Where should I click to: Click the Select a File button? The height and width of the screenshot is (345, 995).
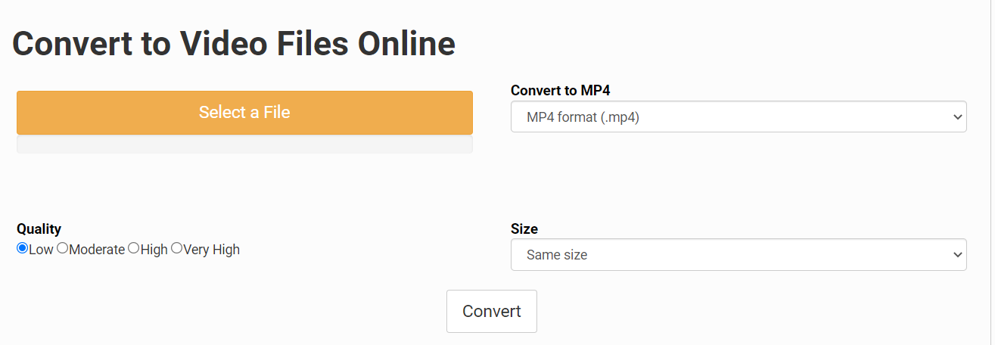pos(244,113)
